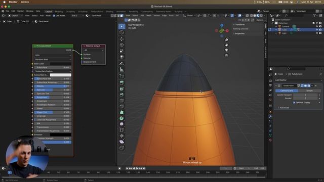Select the Rip Region tool

tap(121, 148)
